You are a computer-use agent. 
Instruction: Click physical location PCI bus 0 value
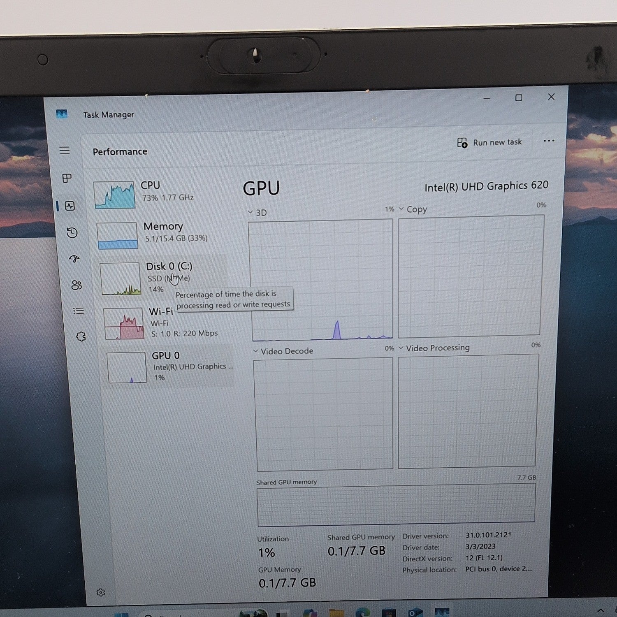[x=499, y=569]
